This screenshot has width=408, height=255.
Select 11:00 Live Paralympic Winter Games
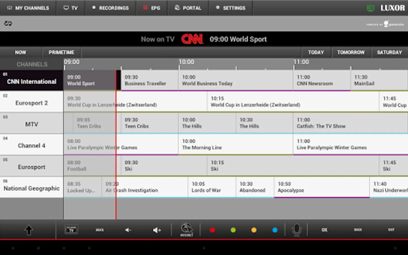pos(351,144)
